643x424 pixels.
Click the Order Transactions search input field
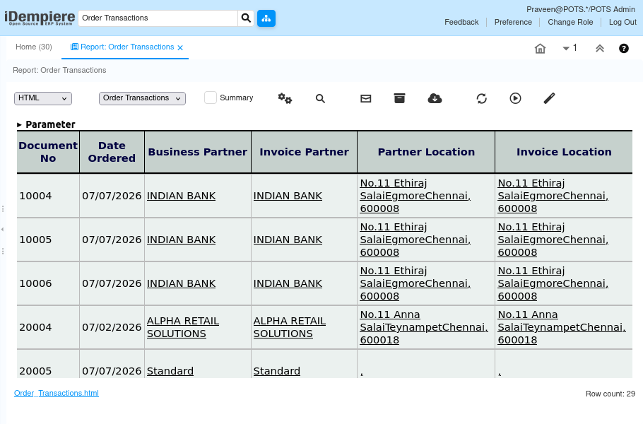point(158,18)
